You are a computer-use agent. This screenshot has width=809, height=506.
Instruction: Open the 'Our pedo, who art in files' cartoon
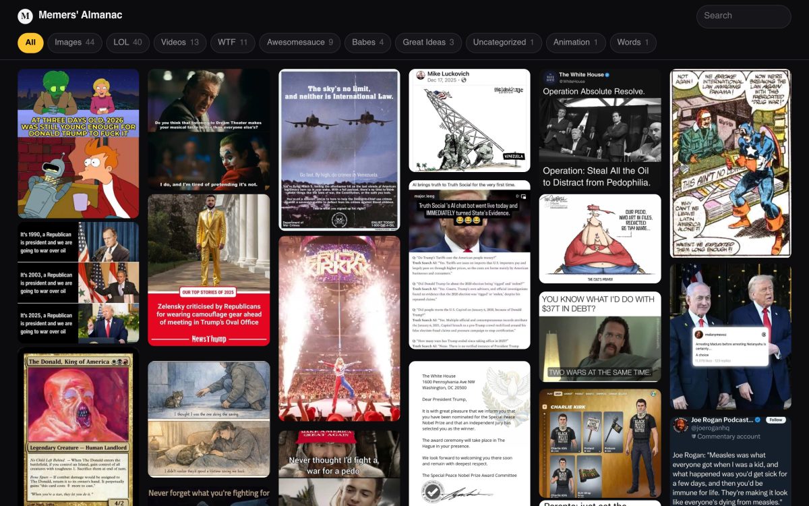pos(600,239)
